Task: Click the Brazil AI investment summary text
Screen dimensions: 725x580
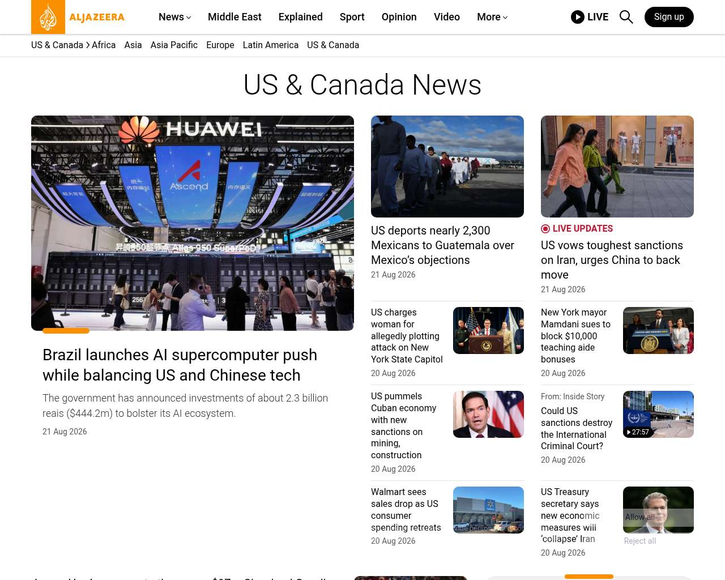Action: (x=185, y=406)
